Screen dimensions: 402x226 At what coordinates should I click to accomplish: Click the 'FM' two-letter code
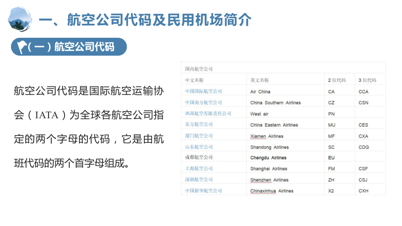(331, 169)
